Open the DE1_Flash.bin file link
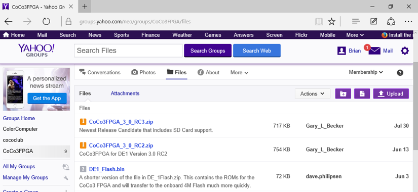This screenshot has width=418, height=192. pyautogui.click(x=106, y=169)
